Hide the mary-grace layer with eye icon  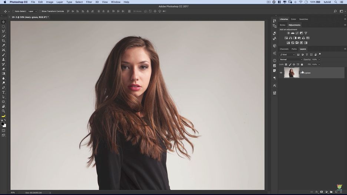pos(281,73)
